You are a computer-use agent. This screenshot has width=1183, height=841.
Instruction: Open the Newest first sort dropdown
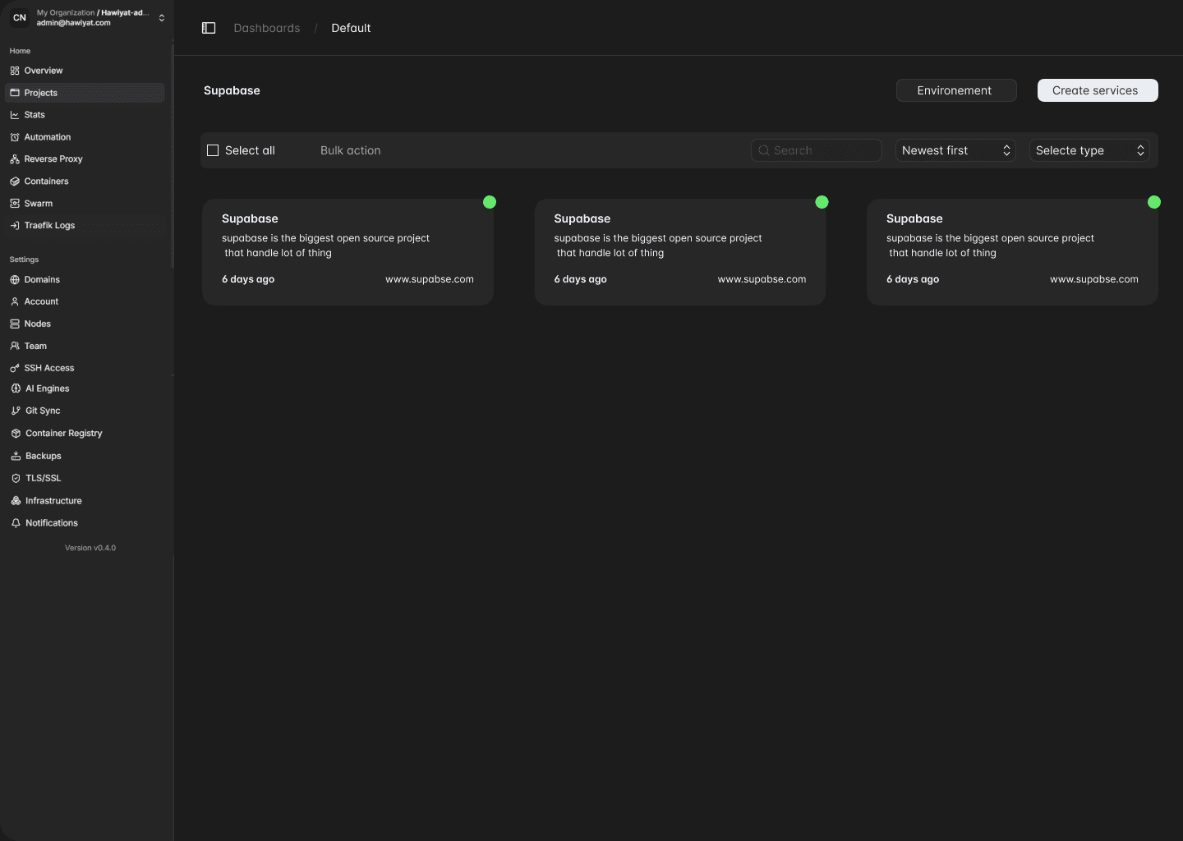tap(955, 150)
